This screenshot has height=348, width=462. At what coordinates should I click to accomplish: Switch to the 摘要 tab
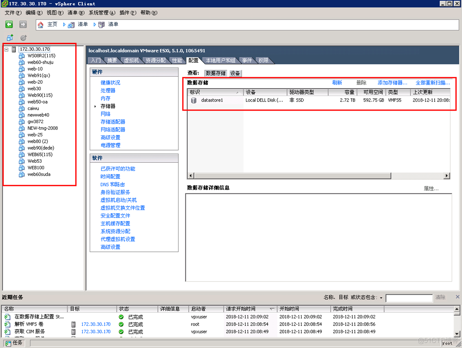tap(112, 60)
